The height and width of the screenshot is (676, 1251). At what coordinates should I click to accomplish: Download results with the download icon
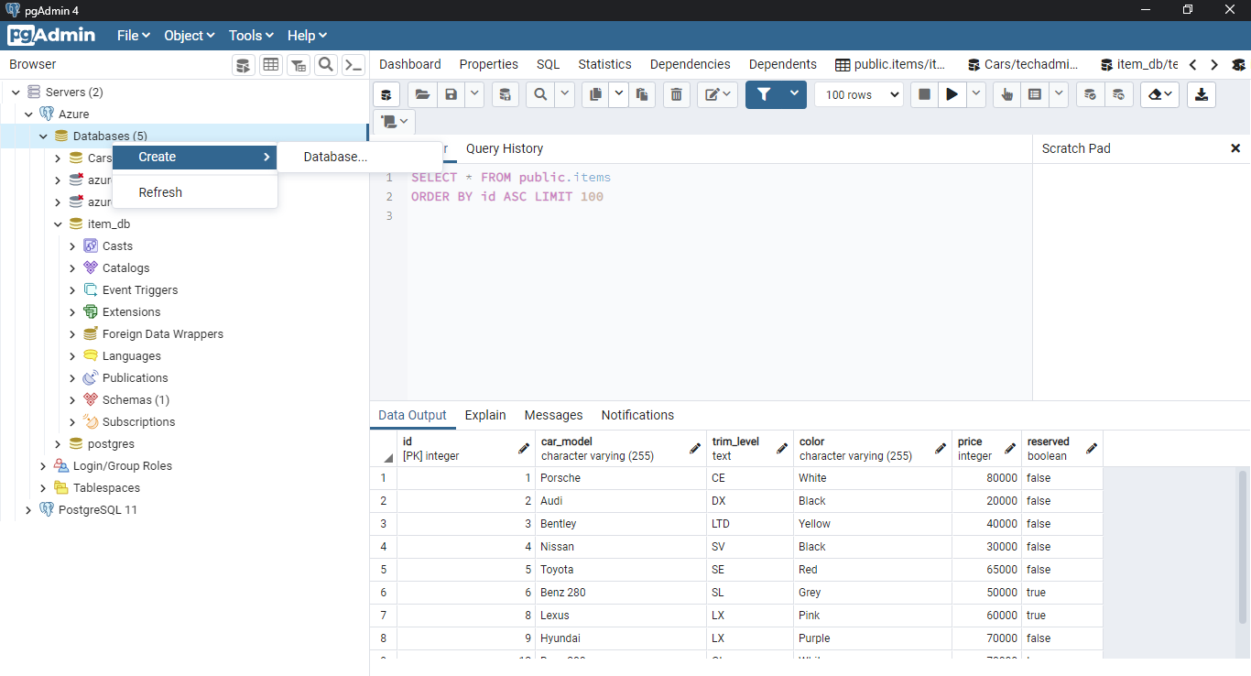click(1202, 94)
